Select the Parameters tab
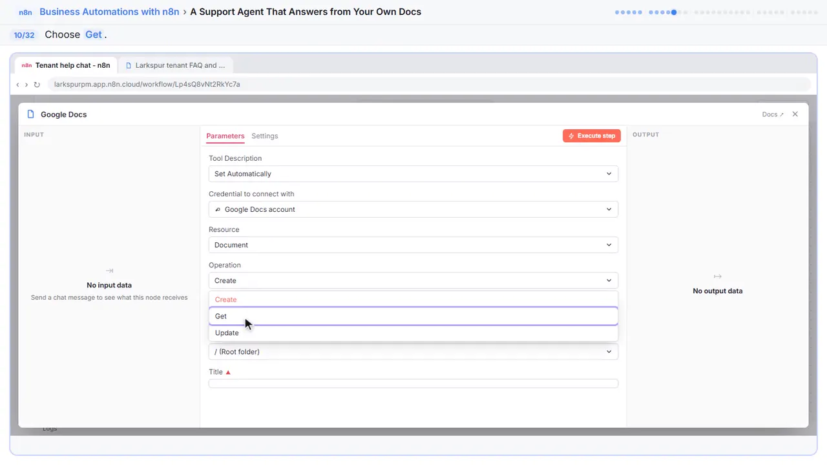The width and height of the screenshot is (827, 465). [225, 136]
